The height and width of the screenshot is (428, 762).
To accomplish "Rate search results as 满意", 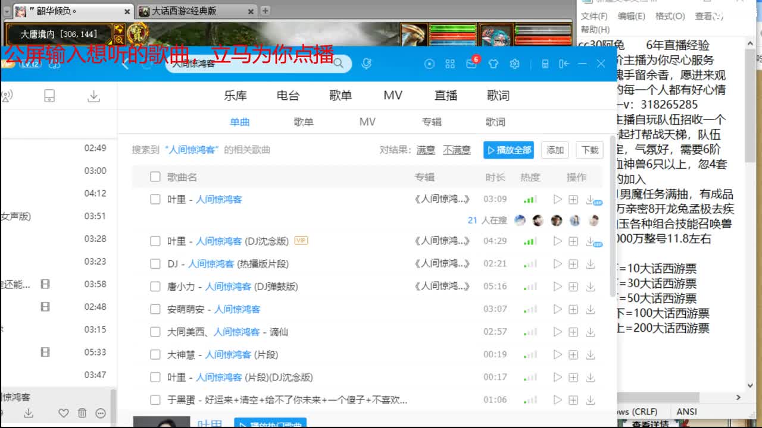I will [x=426, y=150].
